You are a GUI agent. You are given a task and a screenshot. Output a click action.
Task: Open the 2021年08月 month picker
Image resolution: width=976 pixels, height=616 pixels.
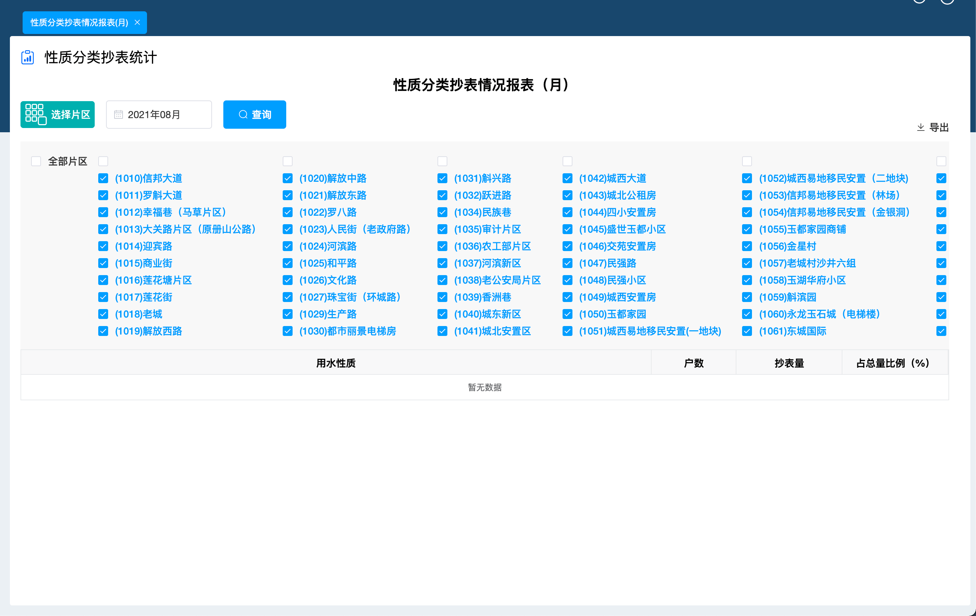[159, 114]
